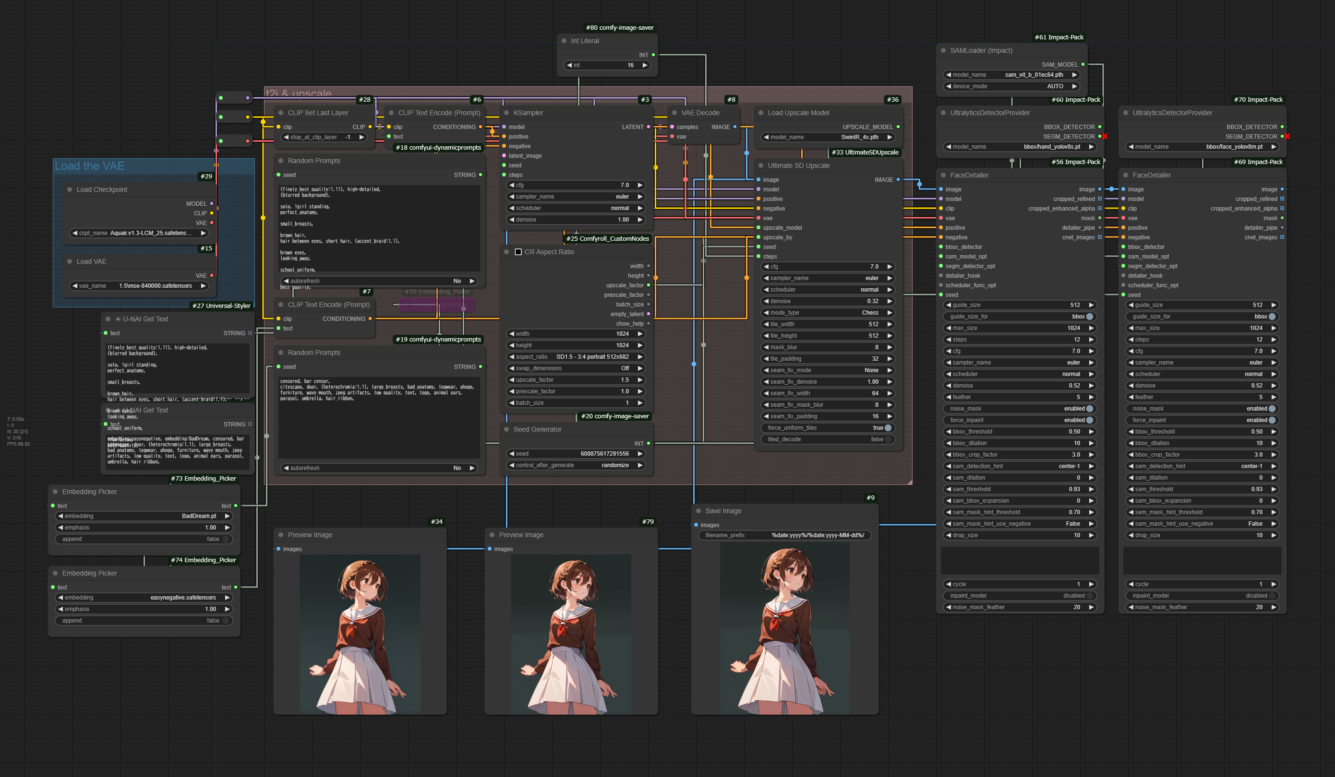1335x777 pixels.
Task: Collapse the KSampler node via its title dot
Action: [x=506, y=113]
